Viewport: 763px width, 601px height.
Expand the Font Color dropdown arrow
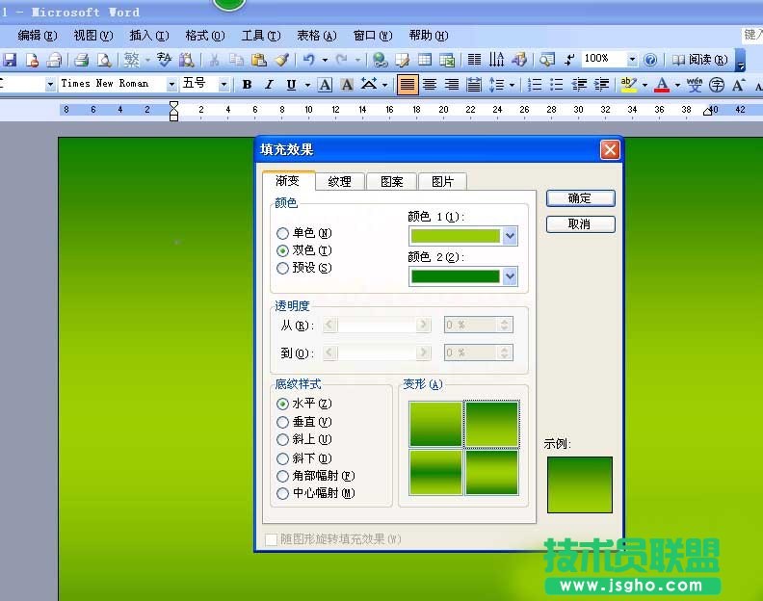click(677, 85)
